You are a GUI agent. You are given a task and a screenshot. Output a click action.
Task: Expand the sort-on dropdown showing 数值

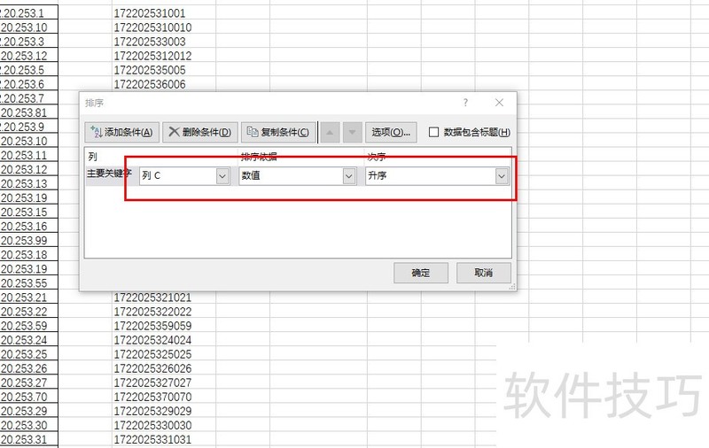[348, 175]
